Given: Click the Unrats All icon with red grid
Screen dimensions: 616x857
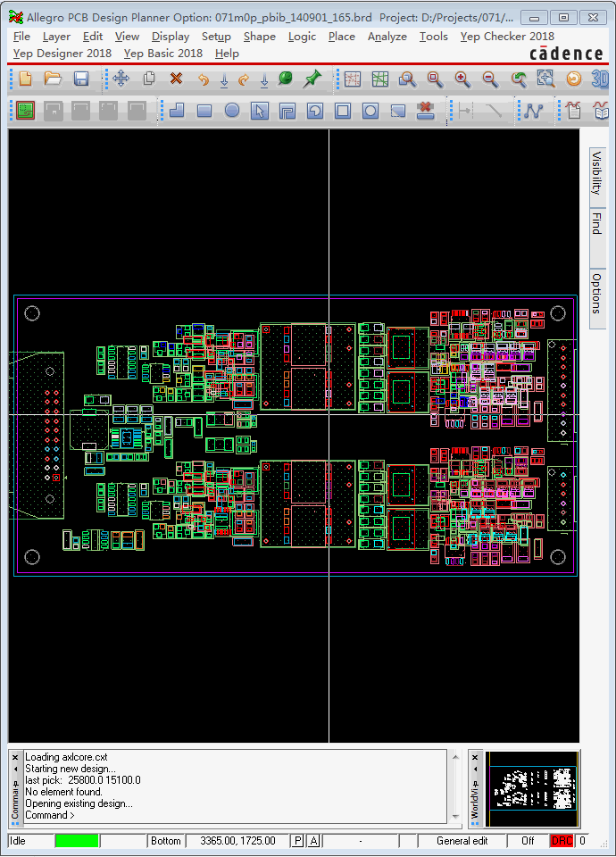Looking at the screenshot, I should (353, 79).
